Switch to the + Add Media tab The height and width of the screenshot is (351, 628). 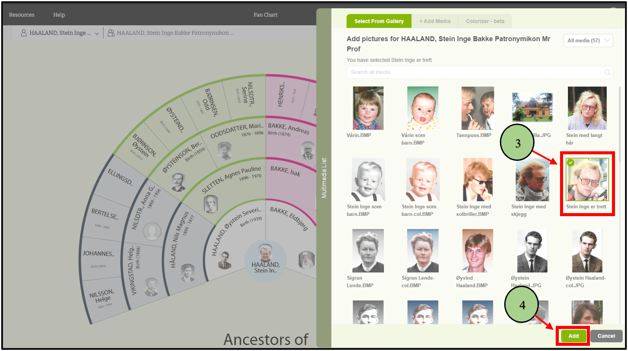point(435,21)
